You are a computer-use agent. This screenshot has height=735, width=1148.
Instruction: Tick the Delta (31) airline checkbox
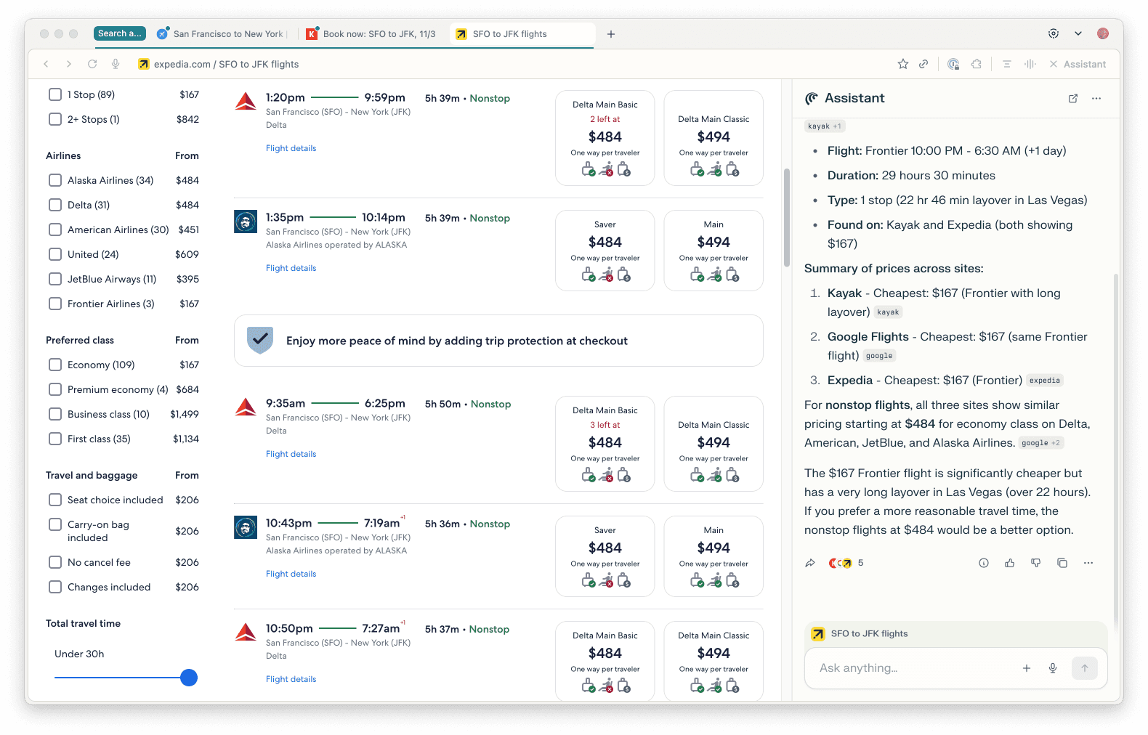pos(55,205)
